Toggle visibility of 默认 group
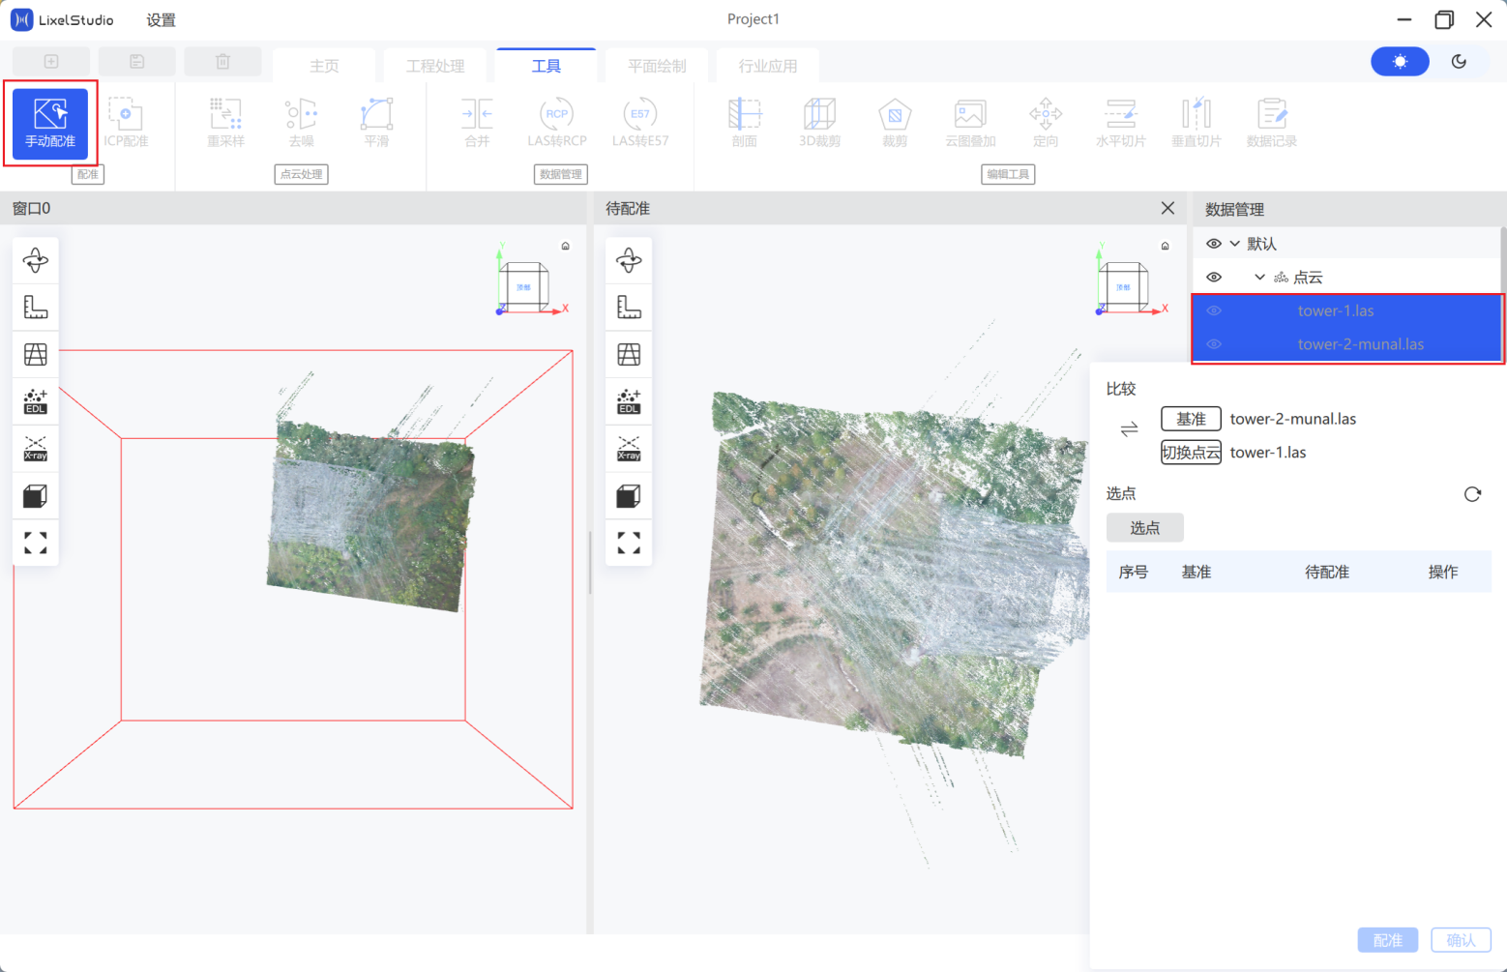The height and width of the screenshot is (972, 1507). click(x=1214, y=244)
